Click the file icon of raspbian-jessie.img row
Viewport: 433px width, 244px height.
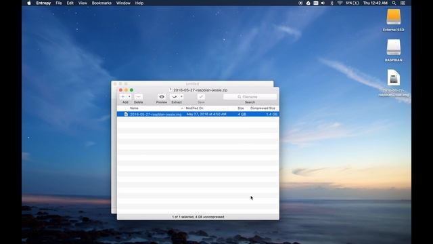(x=126, y=114)
